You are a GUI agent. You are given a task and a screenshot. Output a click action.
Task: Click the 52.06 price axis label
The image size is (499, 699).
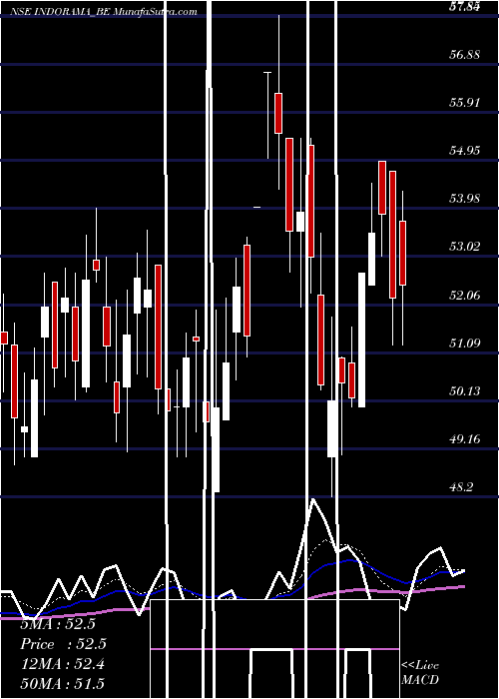[465, 295]
